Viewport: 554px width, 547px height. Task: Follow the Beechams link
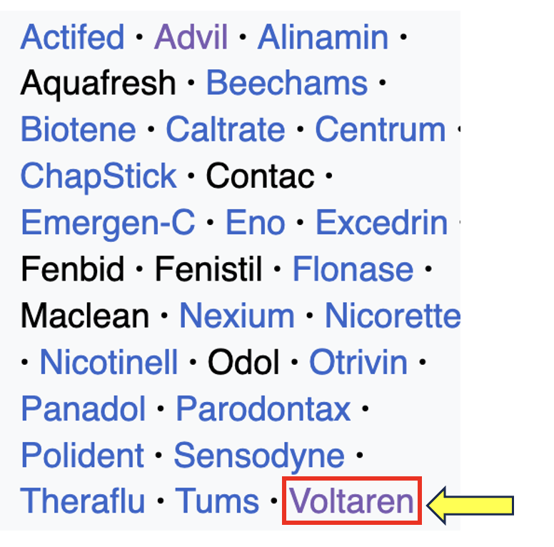(x=286, y=84)
